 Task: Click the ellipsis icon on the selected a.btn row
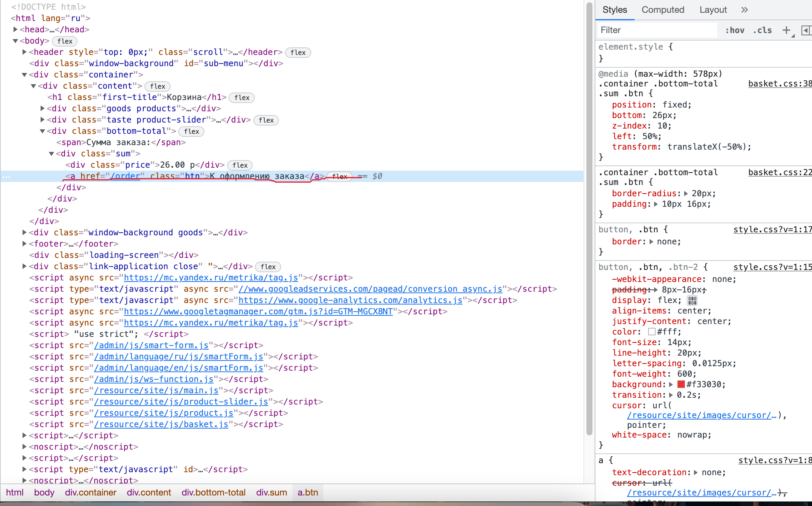tap(6, 176)
